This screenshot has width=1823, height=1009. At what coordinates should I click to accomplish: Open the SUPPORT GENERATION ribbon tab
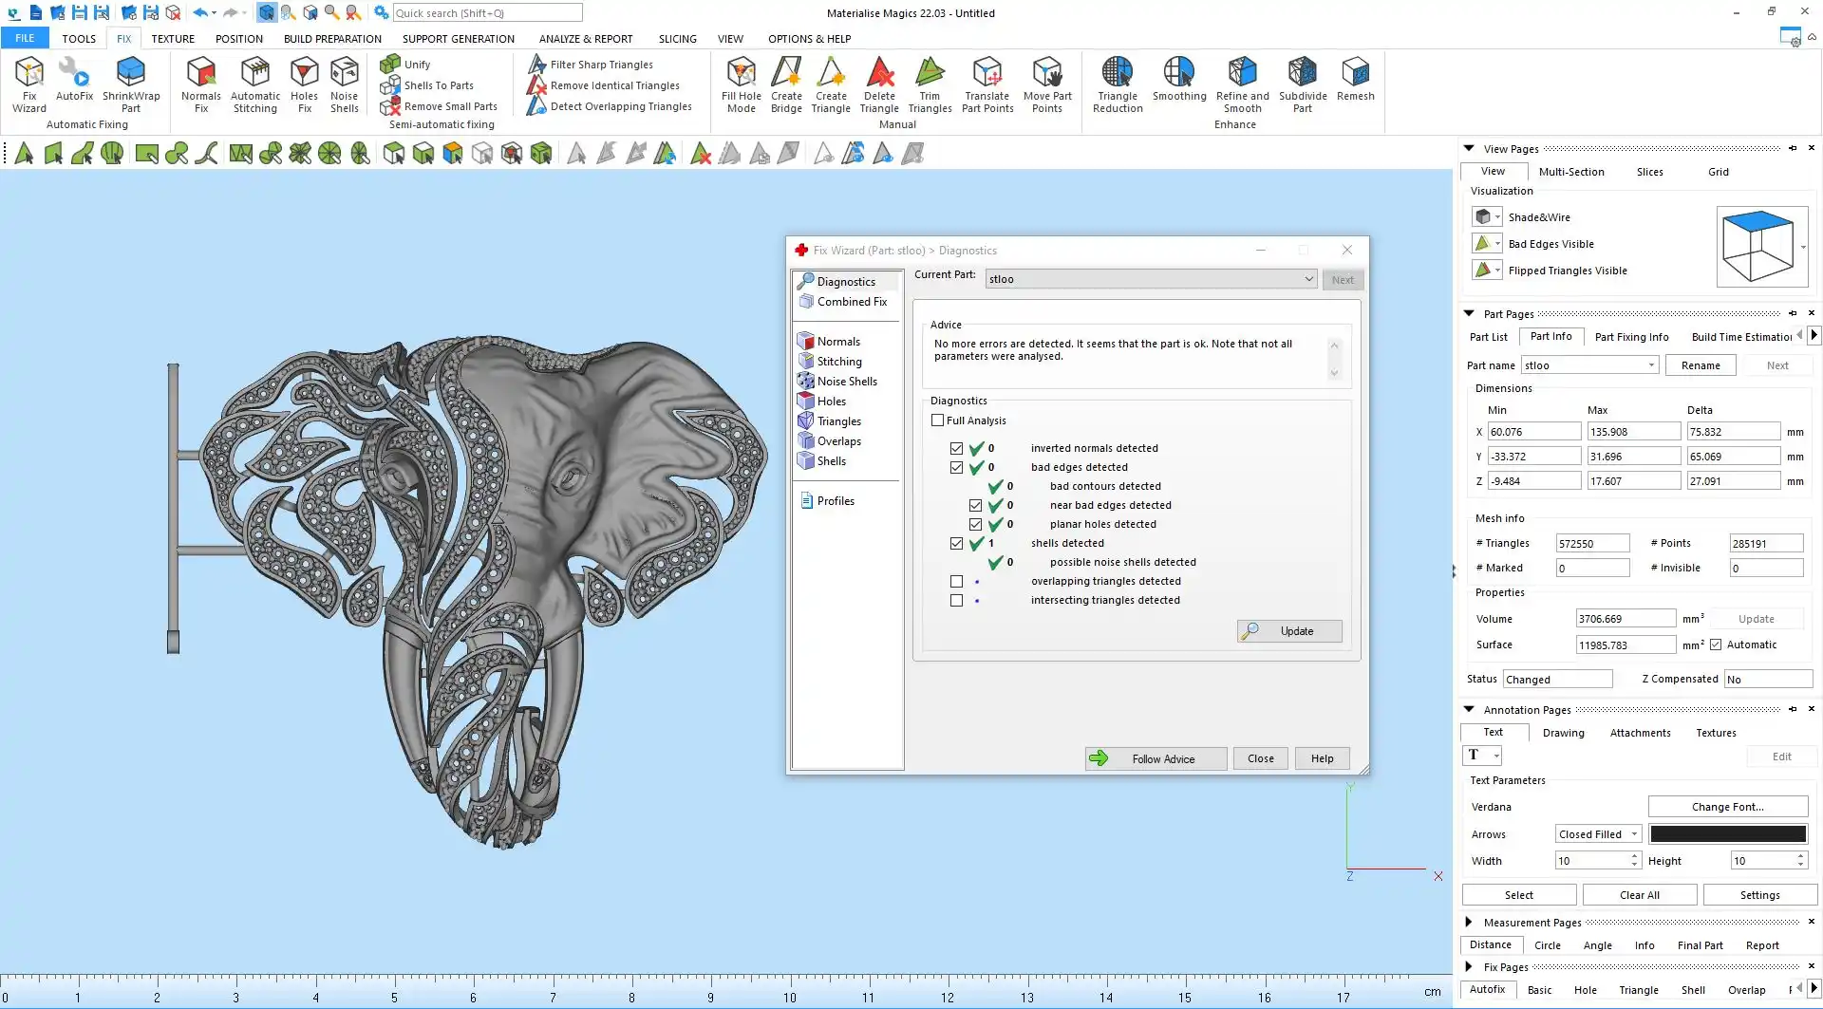(458, 39)
